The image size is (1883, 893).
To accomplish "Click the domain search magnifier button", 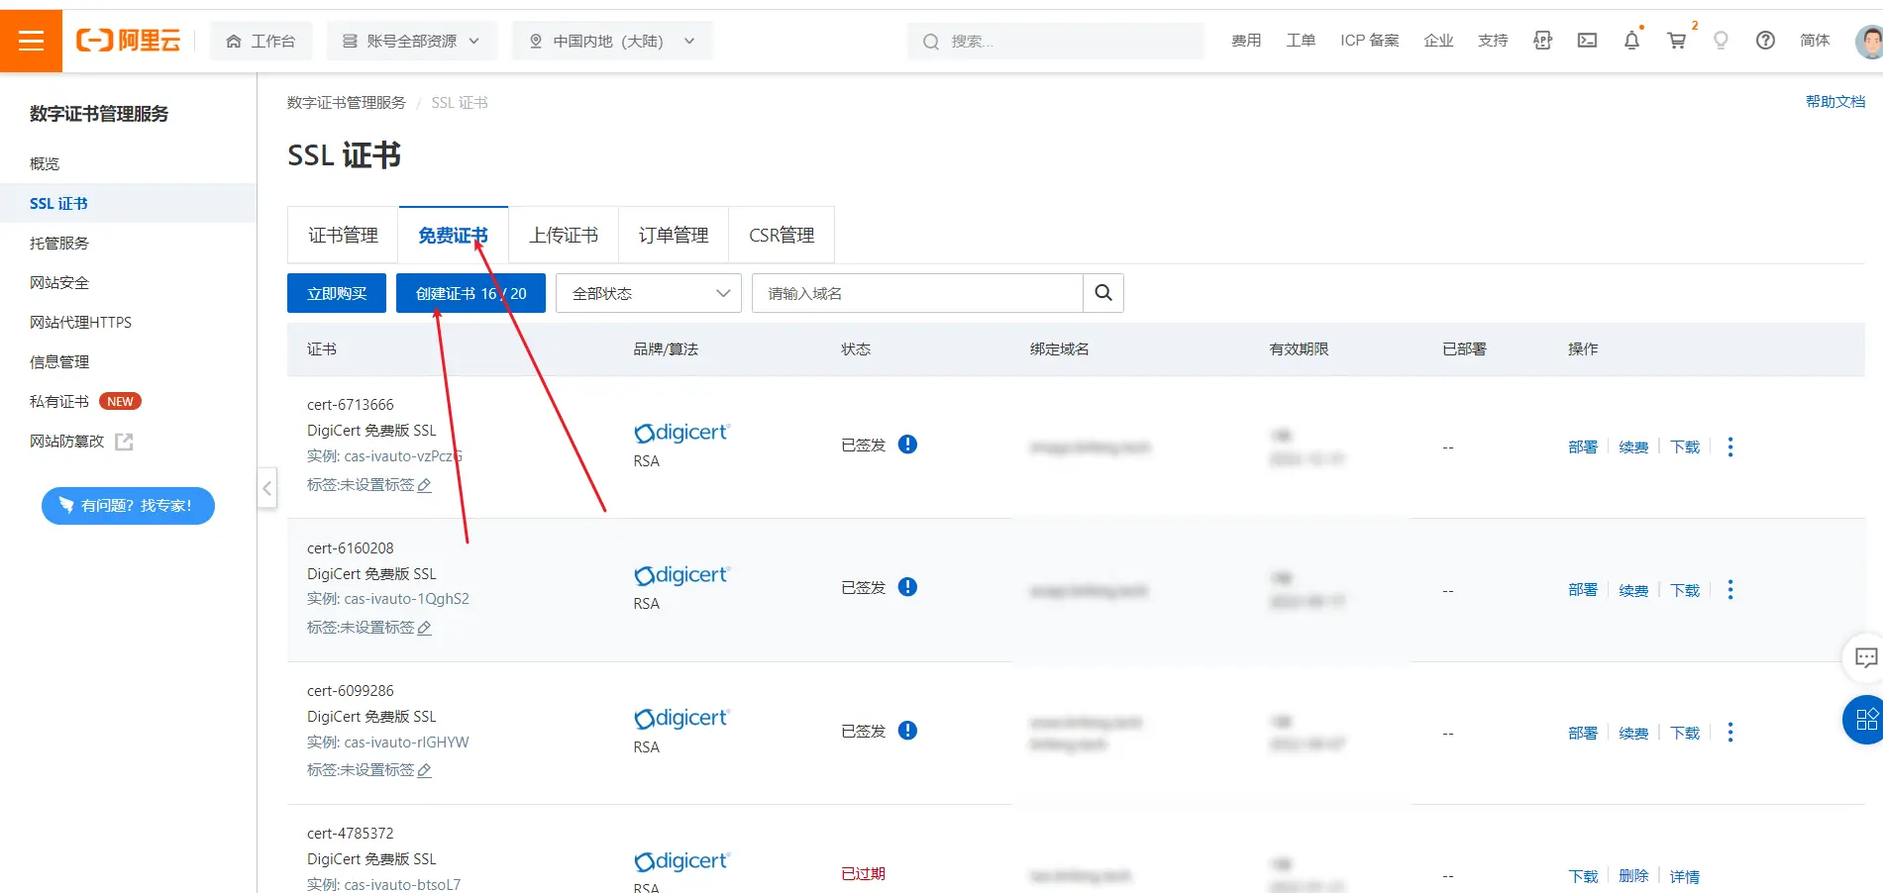I will (x=1103, y=293).
